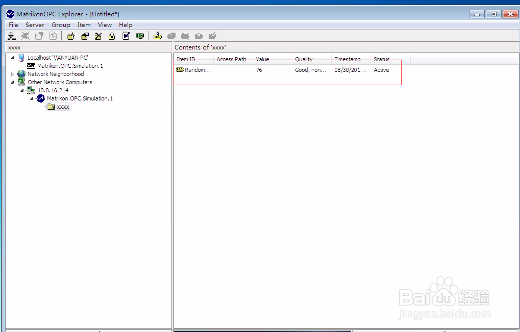Open the Server menu
The width and height of the screenshot is (520, 332).
[35, 24]
